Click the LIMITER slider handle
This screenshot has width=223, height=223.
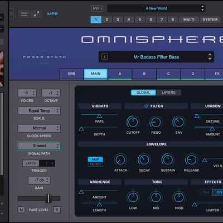195,205
